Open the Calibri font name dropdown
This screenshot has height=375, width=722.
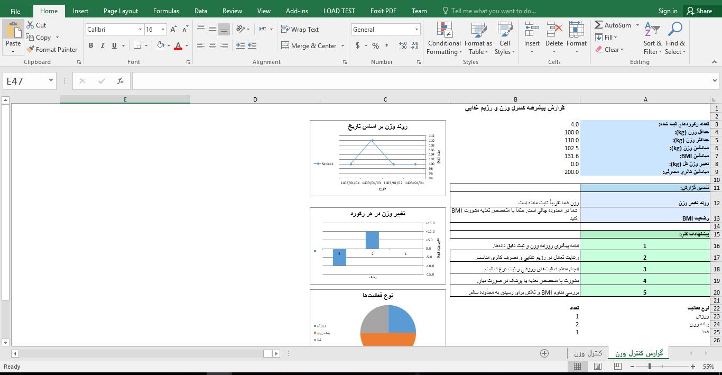140,30
